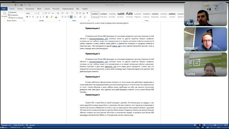Select the Обычный style thumbnail
The width and height of the screenshot is (229, 129).
click(x=95, y=15)
